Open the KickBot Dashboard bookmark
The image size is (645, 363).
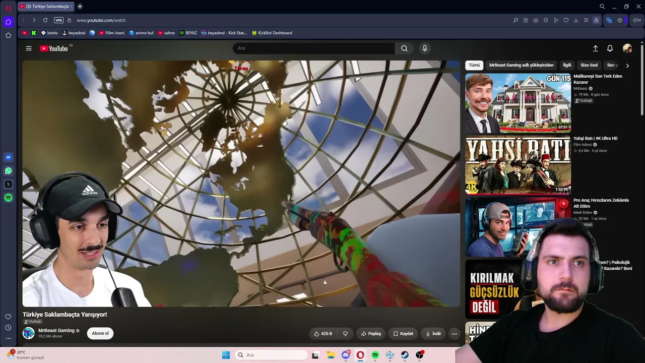coord(272,33)
